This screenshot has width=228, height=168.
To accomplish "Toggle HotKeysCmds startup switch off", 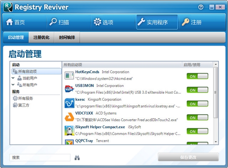I will click(197, 76).
